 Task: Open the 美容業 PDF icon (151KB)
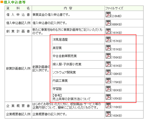(x=108, y=48)
